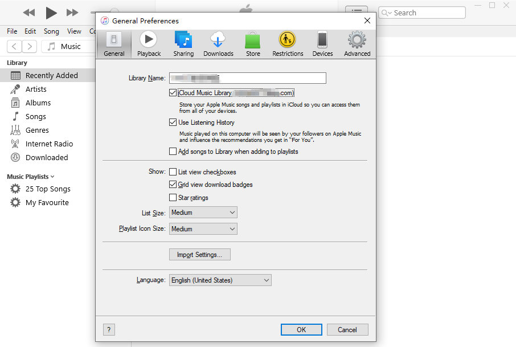Close the General Preferences dialog
This screenshot has width=516, height=347.
coord(367,21)
